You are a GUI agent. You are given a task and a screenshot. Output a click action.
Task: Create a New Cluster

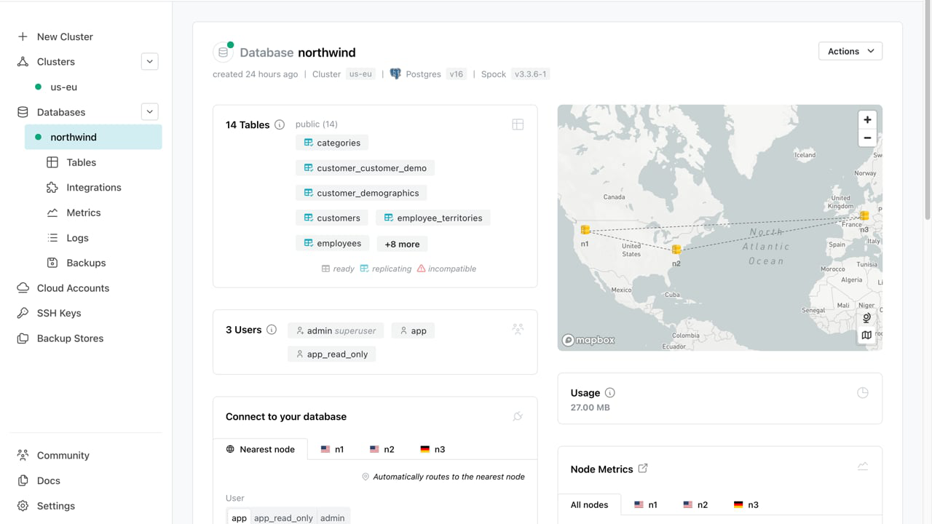pos(65,36)
